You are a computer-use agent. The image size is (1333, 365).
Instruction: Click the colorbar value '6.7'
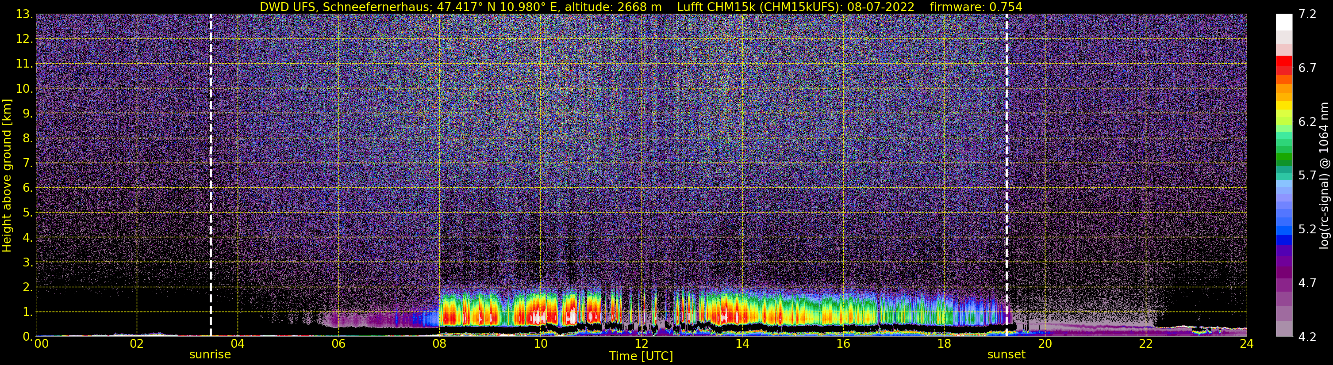(x=1308, y=68)
